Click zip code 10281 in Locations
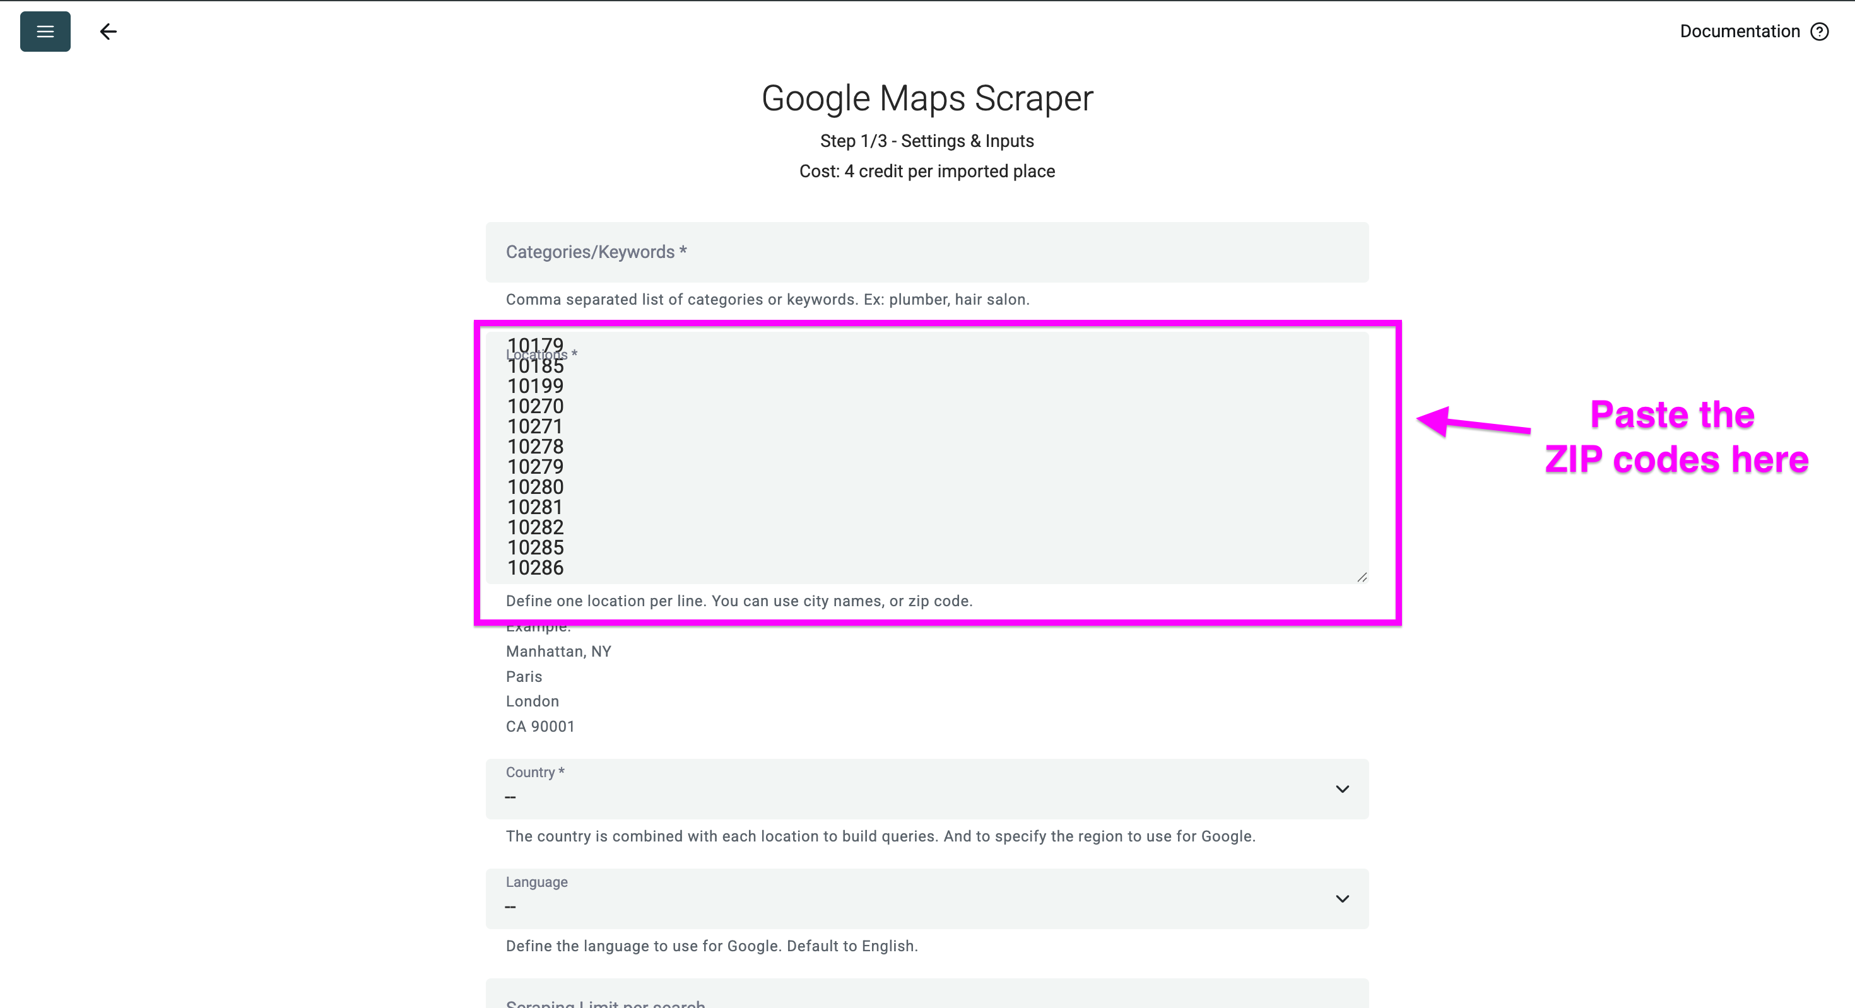 pos(535,508)
